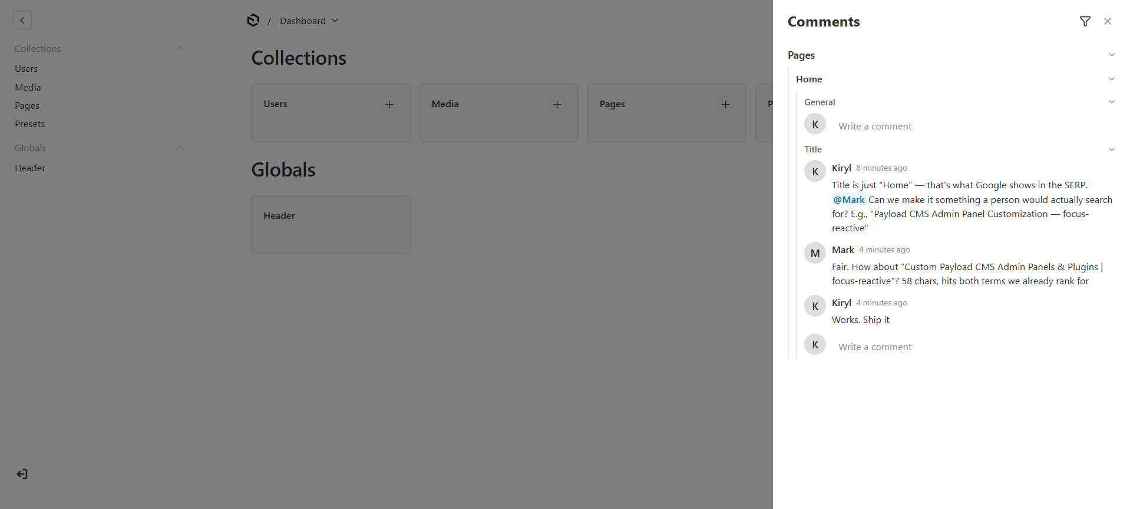Screen dimensions: 1130x509
Task: Collapse the sidebar with the back chevron
Action: 22,21
